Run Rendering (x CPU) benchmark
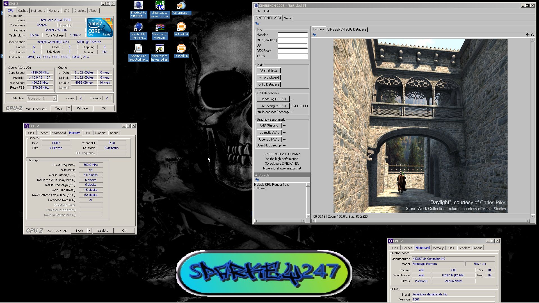This screenshot has height=303, width=539. (x=273, y=106)
